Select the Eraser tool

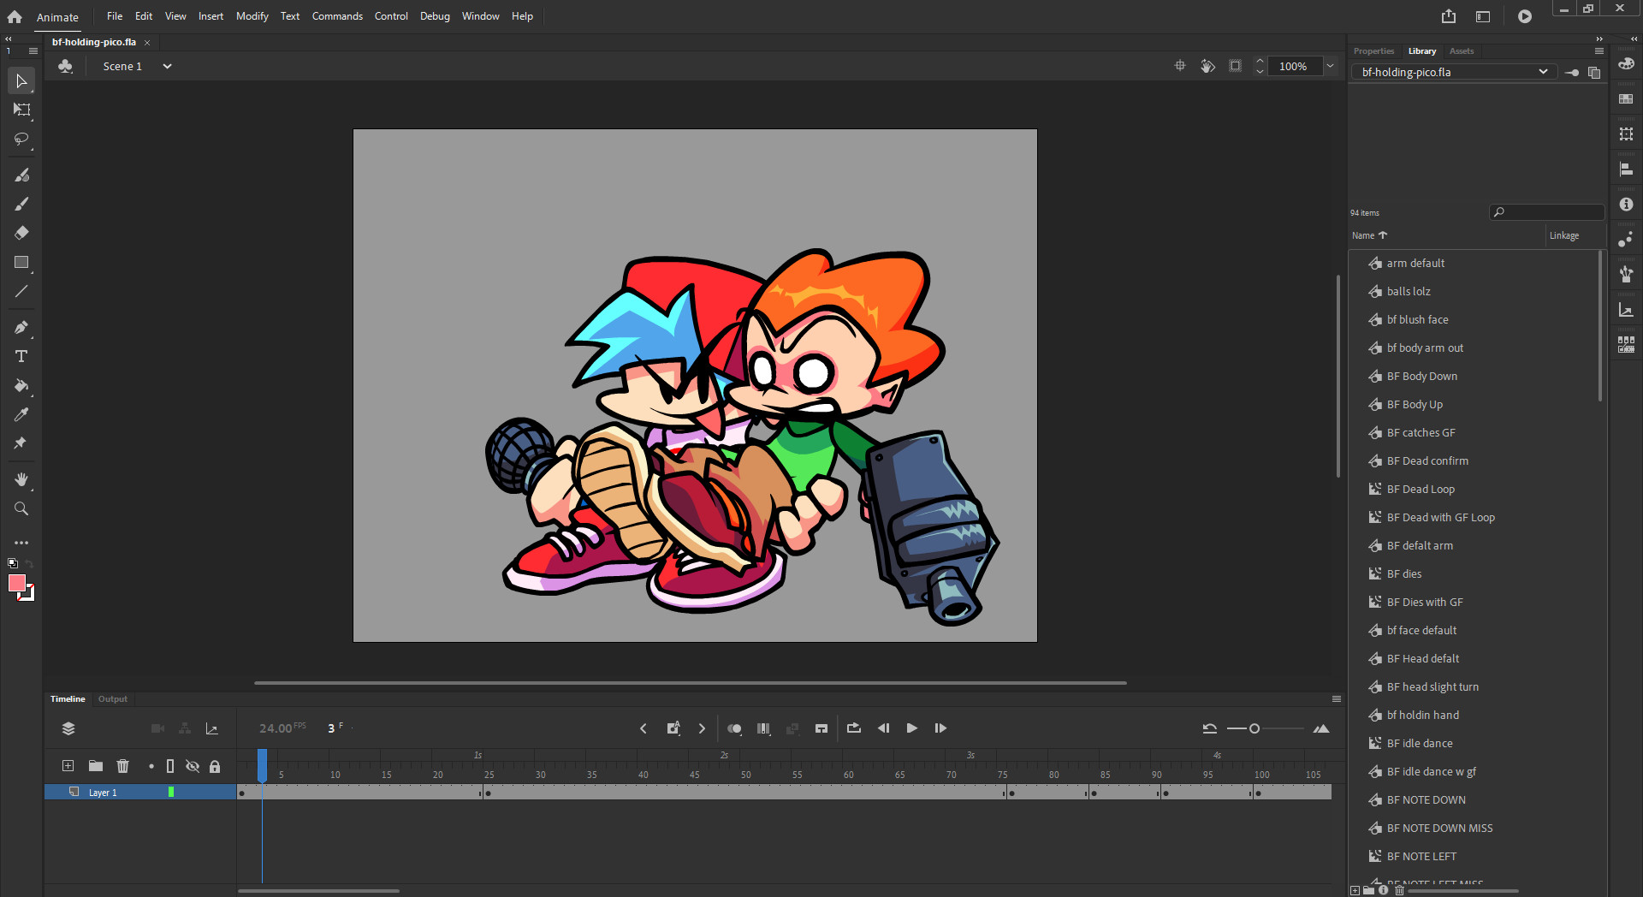(21, 233)
